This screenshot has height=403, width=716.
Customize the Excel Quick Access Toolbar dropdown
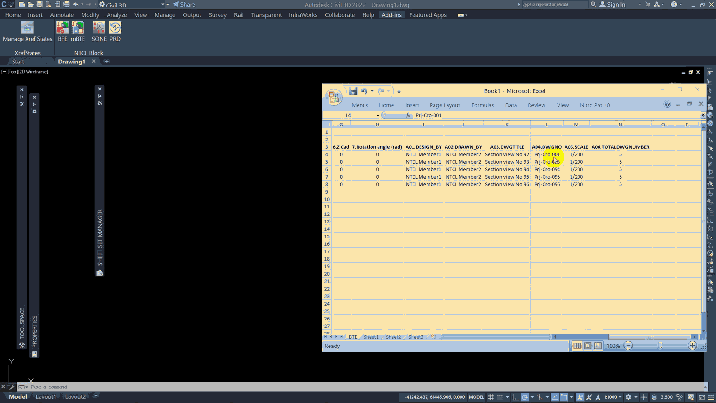point(399,91)
